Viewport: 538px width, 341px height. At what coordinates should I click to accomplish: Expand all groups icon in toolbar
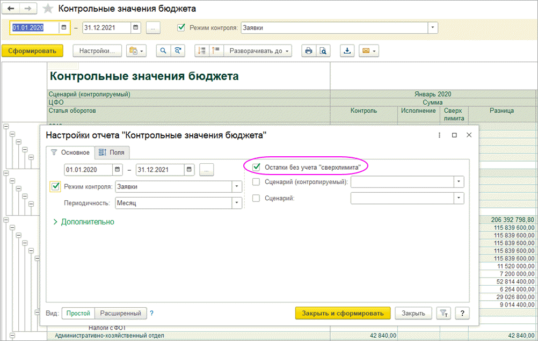tap(216, 51)
